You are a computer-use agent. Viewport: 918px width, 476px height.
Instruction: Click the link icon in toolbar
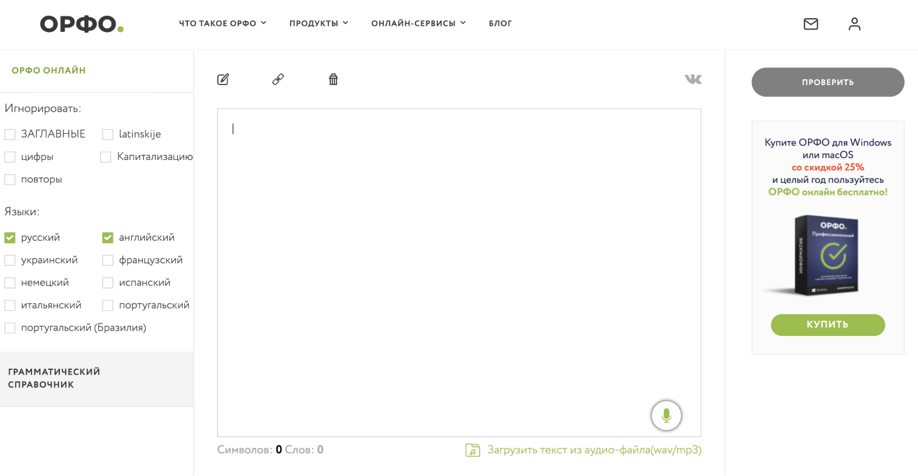(x=278, y=79)
